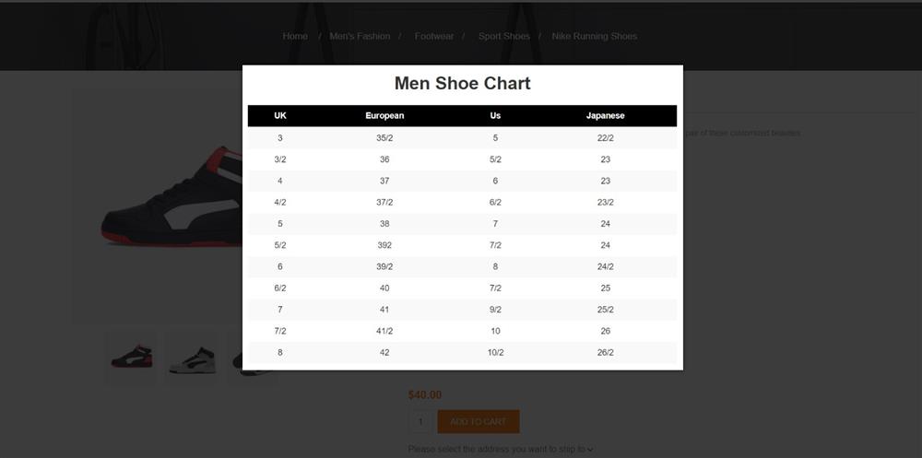Click the Men Shoe Chart title
The height and width of the screenshot is (458, 922).
click(x=462, y=84)
